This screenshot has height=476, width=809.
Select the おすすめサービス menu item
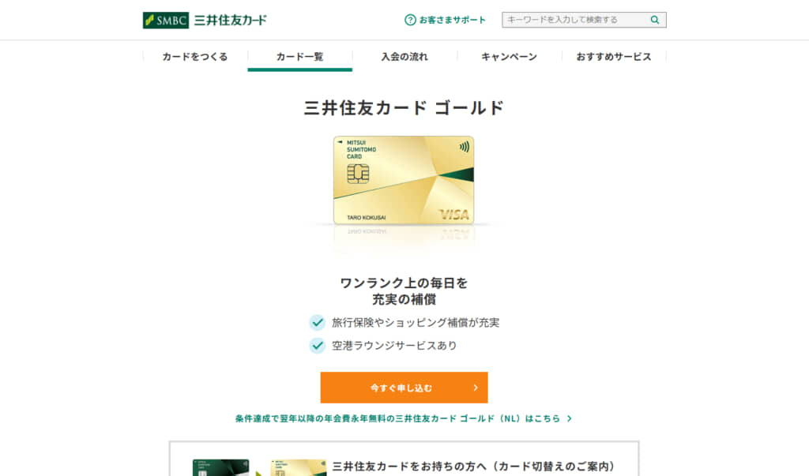(x=613, y=57)
